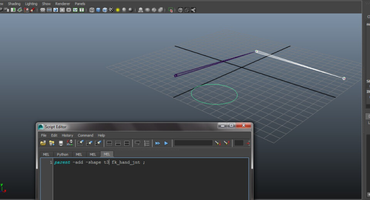Open the Command menu in Script Editor
This screenshot has height=200, width=370.
coord(85,135)
